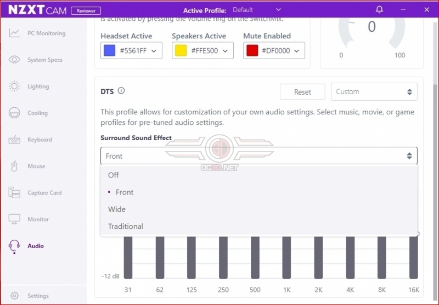Click the Keyboard icon in sidebar
439x305 pixels.
(14, 140)
